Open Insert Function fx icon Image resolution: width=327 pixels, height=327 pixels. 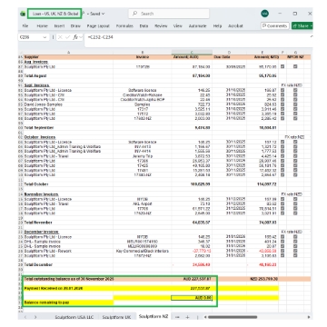(75, 37)
